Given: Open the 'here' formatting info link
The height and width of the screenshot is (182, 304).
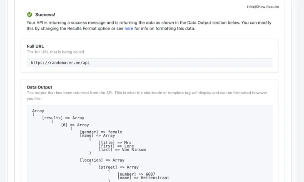Looking at the screenshot, I should click(x=129, y=28).
